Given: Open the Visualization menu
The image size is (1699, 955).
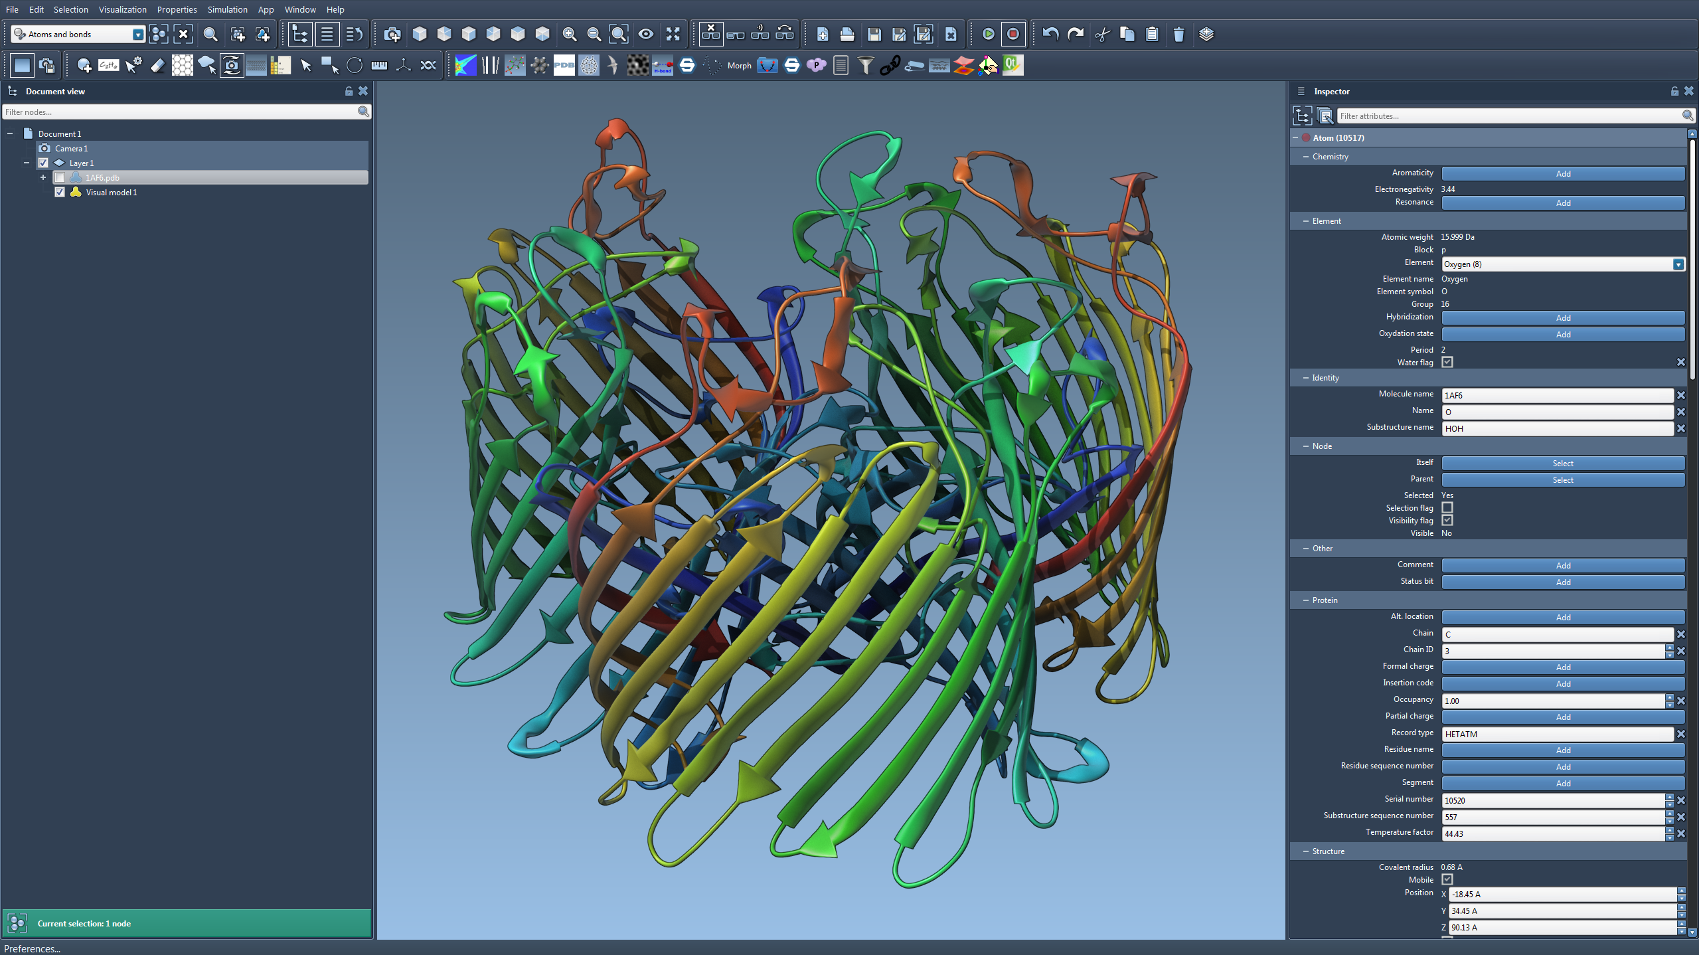Looking at the screenshot, I should point(122,9).
